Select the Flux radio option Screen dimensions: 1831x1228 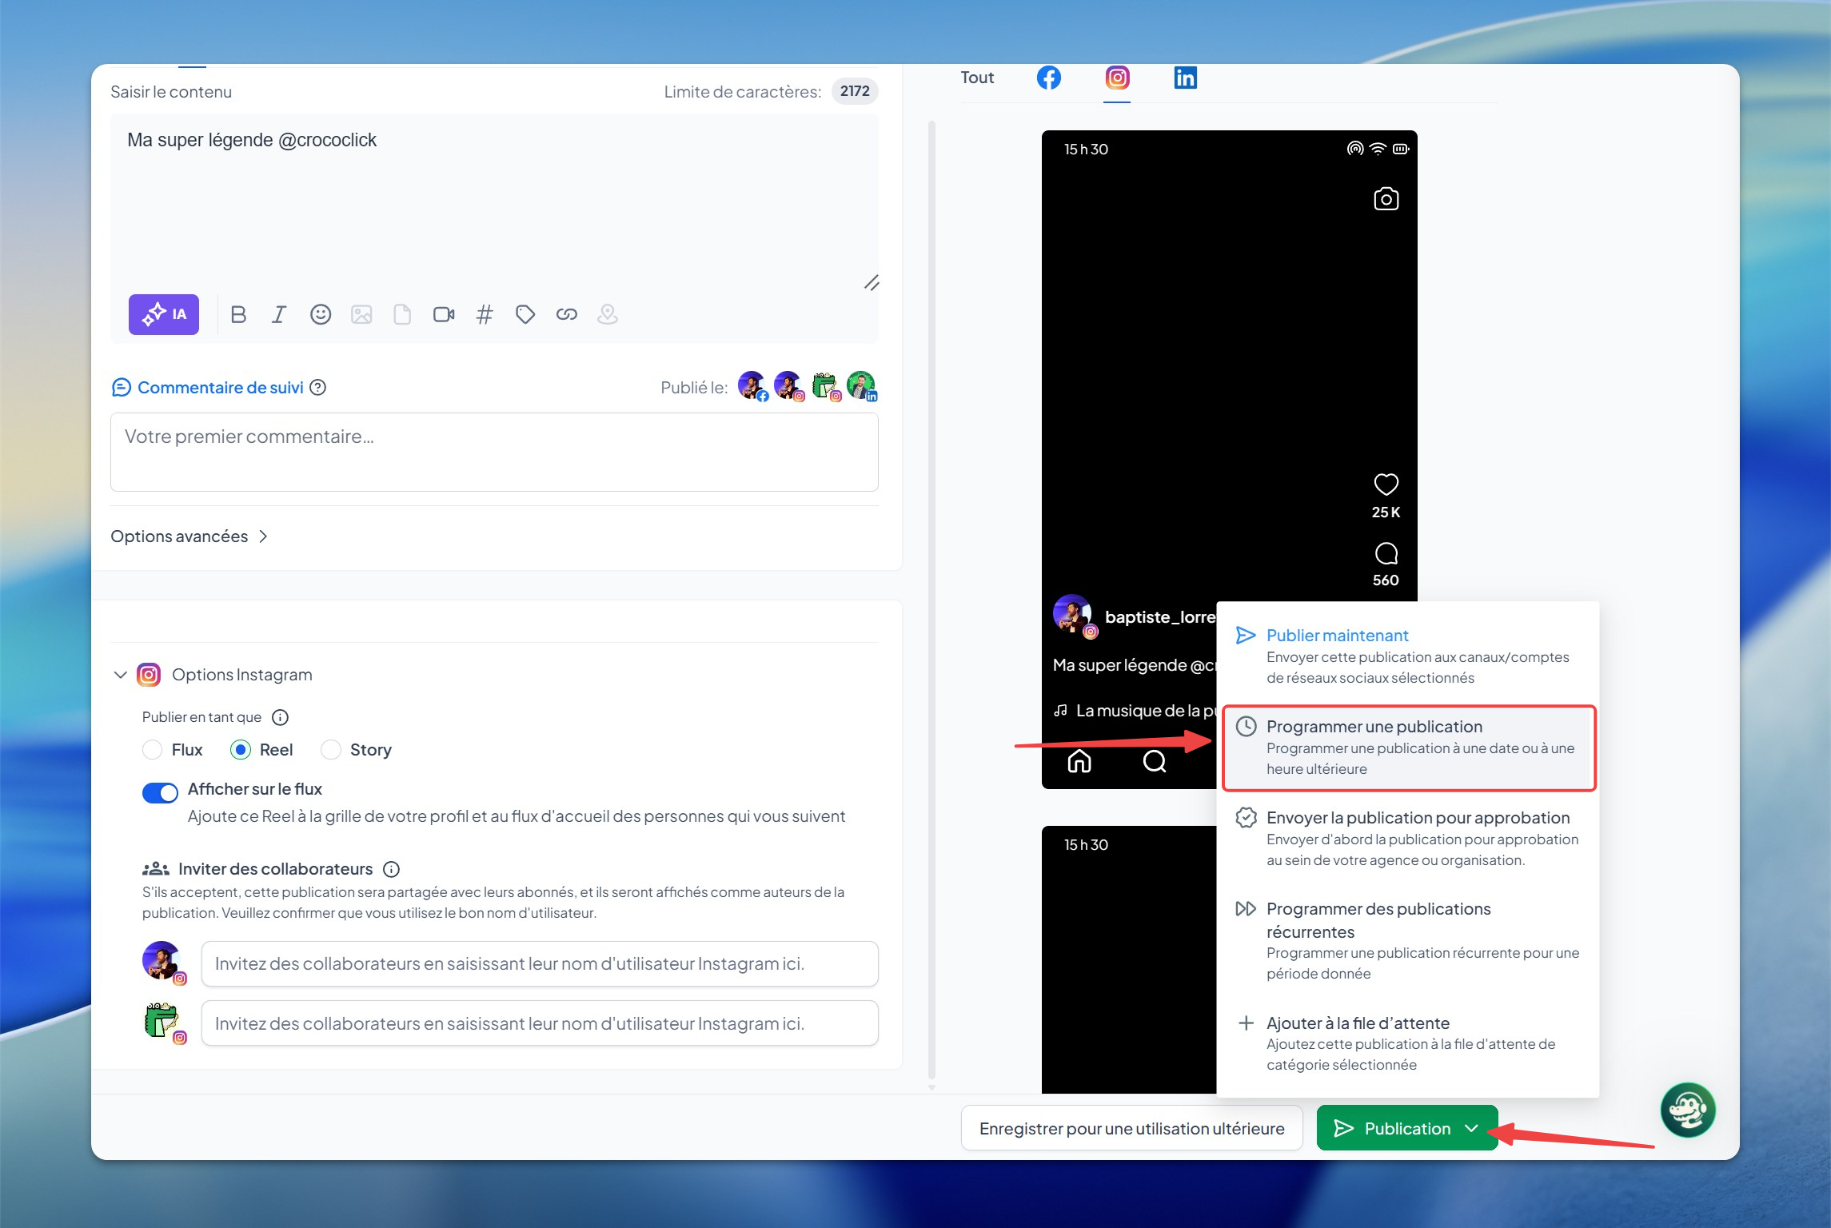[152, 750]
